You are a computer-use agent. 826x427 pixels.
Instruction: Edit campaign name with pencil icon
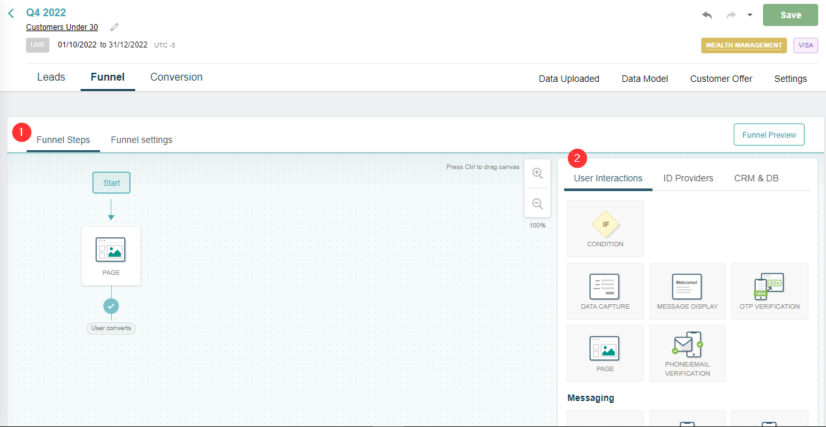pyautogui.click(x=114, y=27)
